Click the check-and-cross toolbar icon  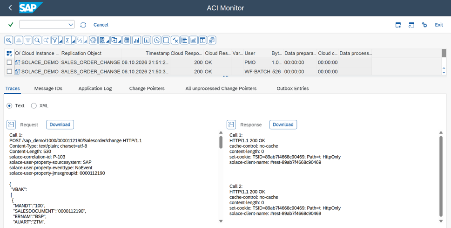(x=175, y=41)
